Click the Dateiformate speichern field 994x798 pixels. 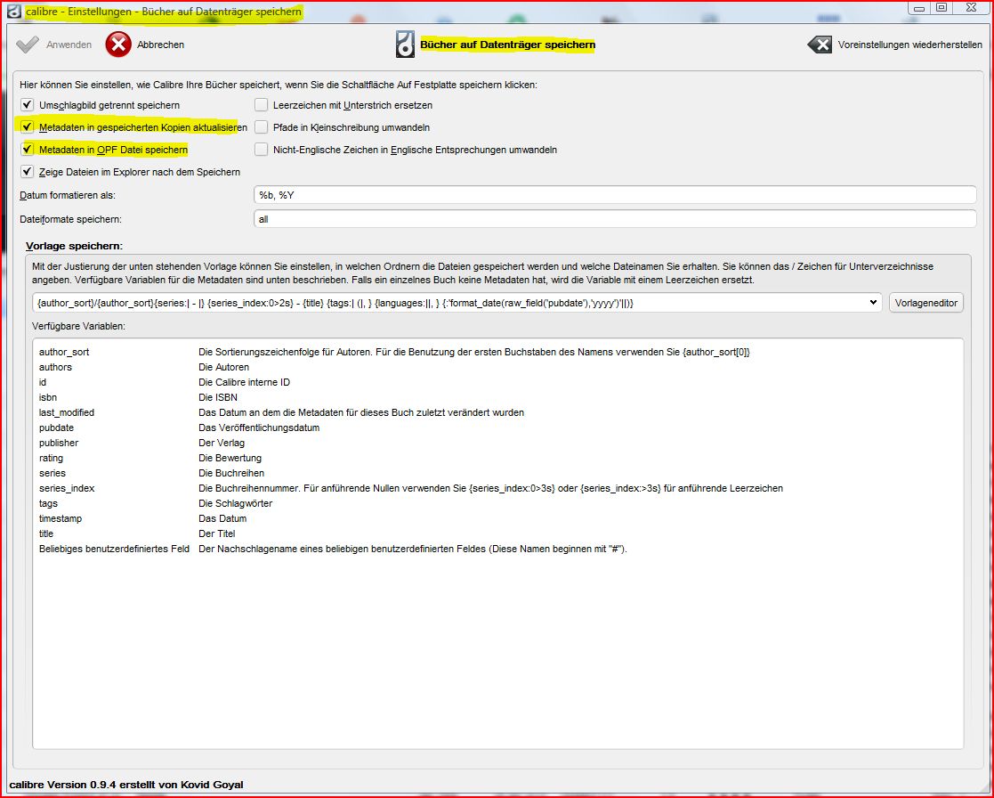click(615, 219)
